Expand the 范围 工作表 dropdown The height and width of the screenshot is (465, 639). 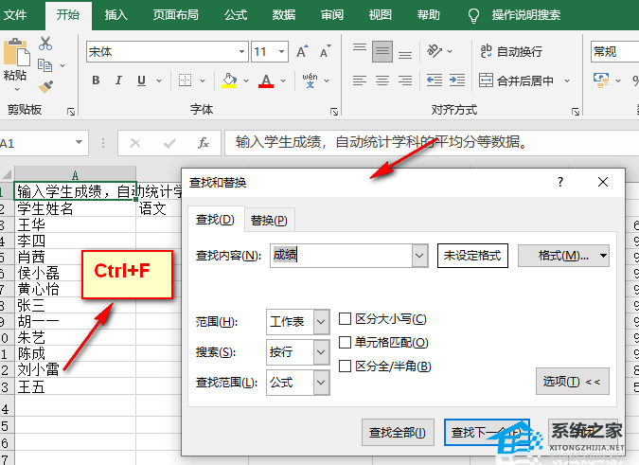[321, 322]
